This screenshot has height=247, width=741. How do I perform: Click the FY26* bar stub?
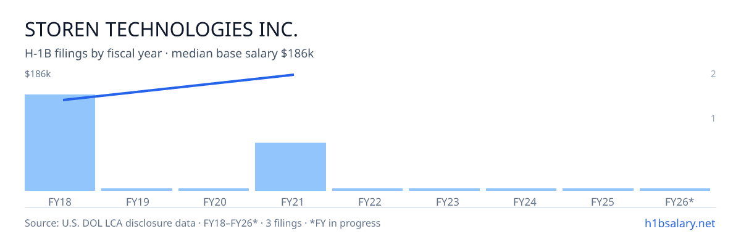(675, 190)
